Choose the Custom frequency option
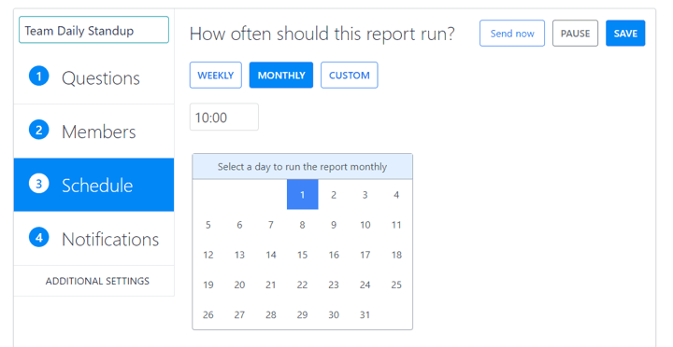This screenshot has width=673, height=347. pos(349,76)
